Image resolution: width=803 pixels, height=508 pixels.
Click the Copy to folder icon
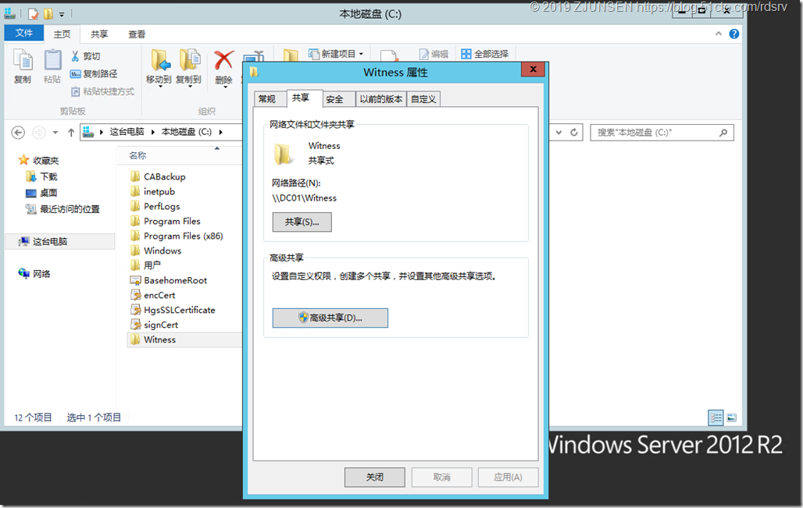tap(190, 60)
